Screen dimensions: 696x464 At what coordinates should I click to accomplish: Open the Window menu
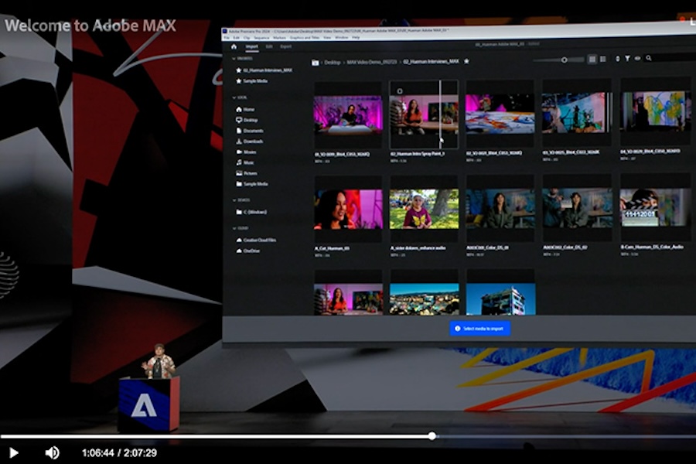[x=341, y=38]
